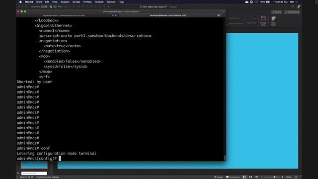Open the iTerm2 application menu
318x179 pixels.
[x=29, y=2]
